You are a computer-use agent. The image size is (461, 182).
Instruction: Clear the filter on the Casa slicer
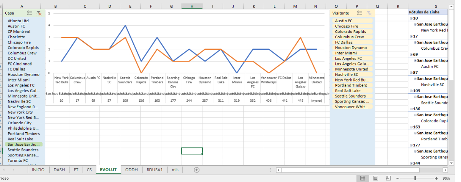click(39, 13)
